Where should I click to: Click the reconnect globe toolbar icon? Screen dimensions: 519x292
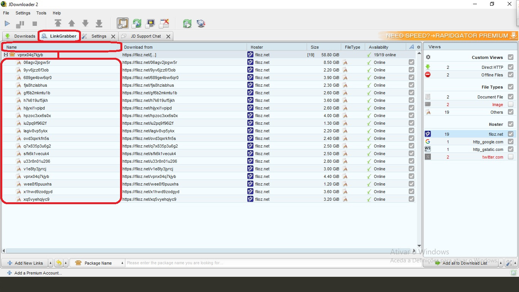coord(201,24)
